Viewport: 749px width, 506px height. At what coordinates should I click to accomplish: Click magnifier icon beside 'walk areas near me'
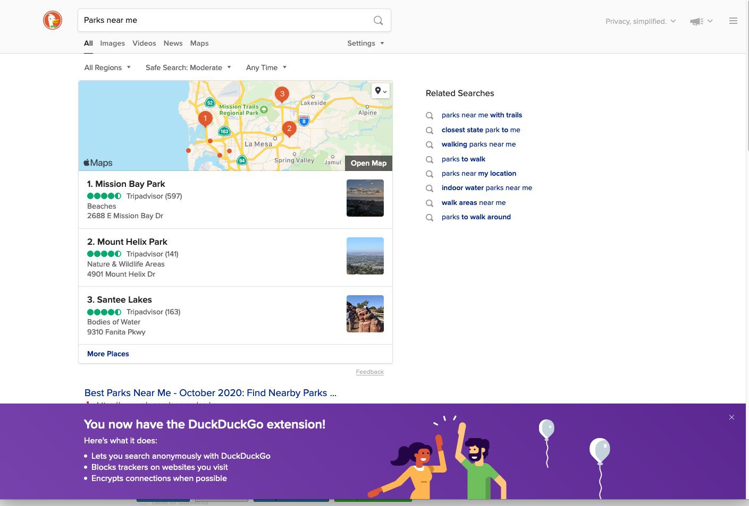pos(430,203)
